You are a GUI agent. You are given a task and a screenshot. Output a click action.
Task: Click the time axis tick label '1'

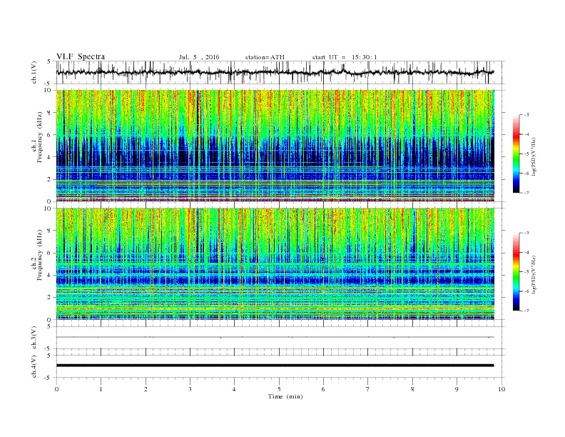[x=101, y=389]
